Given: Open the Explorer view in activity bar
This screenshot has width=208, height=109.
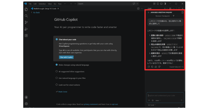Looking at the screenshot, I should (x=26, y=9).
